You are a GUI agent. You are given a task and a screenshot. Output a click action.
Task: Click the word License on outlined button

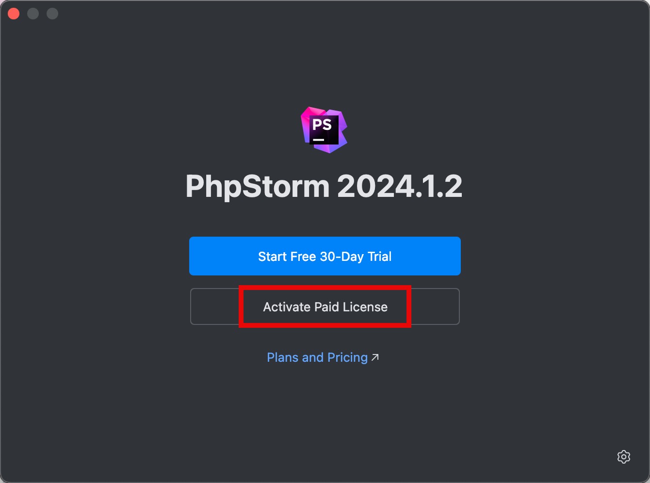[365, 307]
